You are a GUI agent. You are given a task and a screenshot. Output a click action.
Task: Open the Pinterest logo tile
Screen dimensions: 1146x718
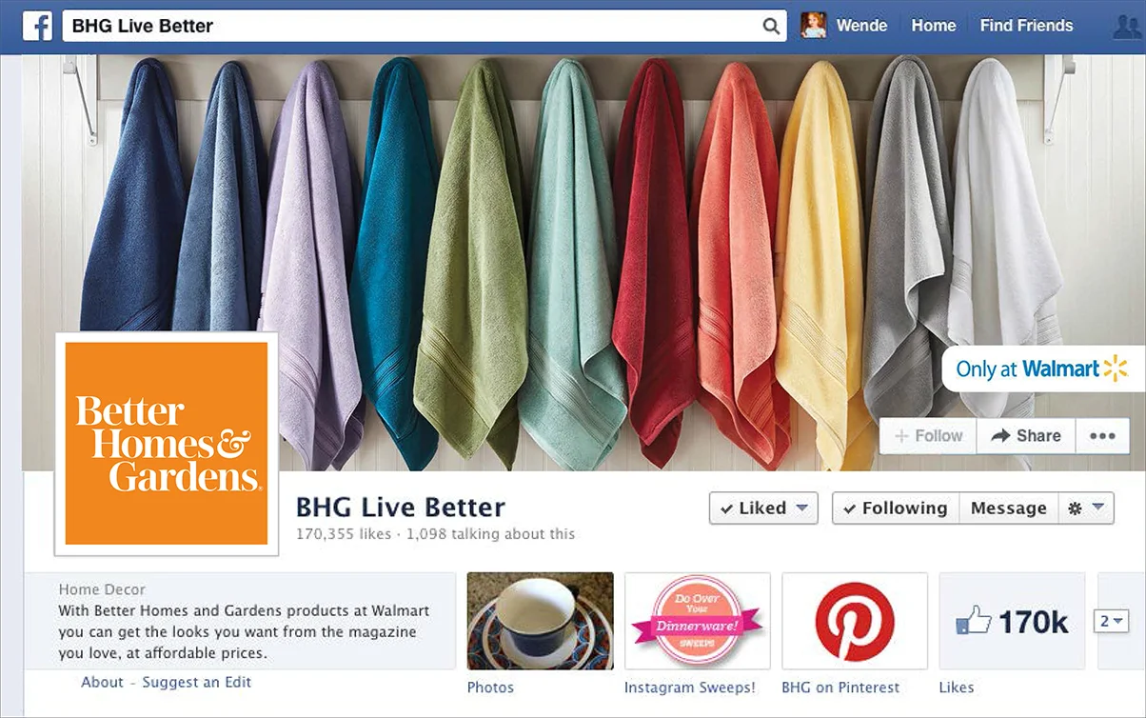click(854, 621)
